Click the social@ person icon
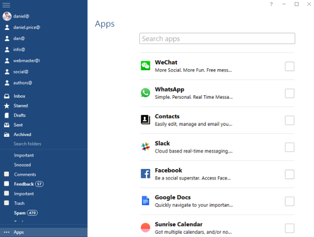The height and width of the screenshot is (237, 314). [x=7, y=72]
